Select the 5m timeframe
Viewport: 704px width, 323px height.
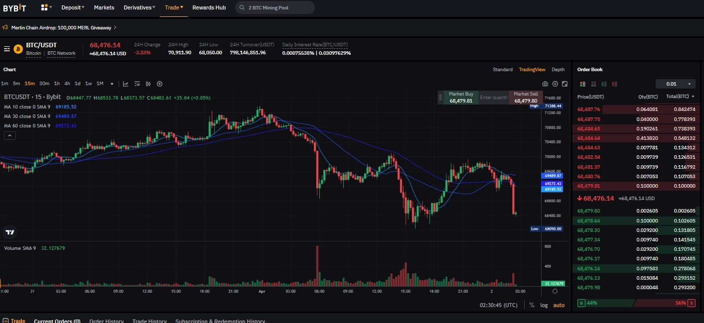click(16, 84)
